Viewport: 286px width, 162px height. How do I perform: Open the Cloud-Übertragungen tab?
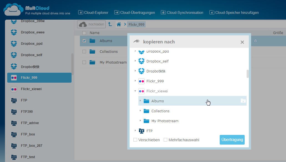click(x=135, y=12)
